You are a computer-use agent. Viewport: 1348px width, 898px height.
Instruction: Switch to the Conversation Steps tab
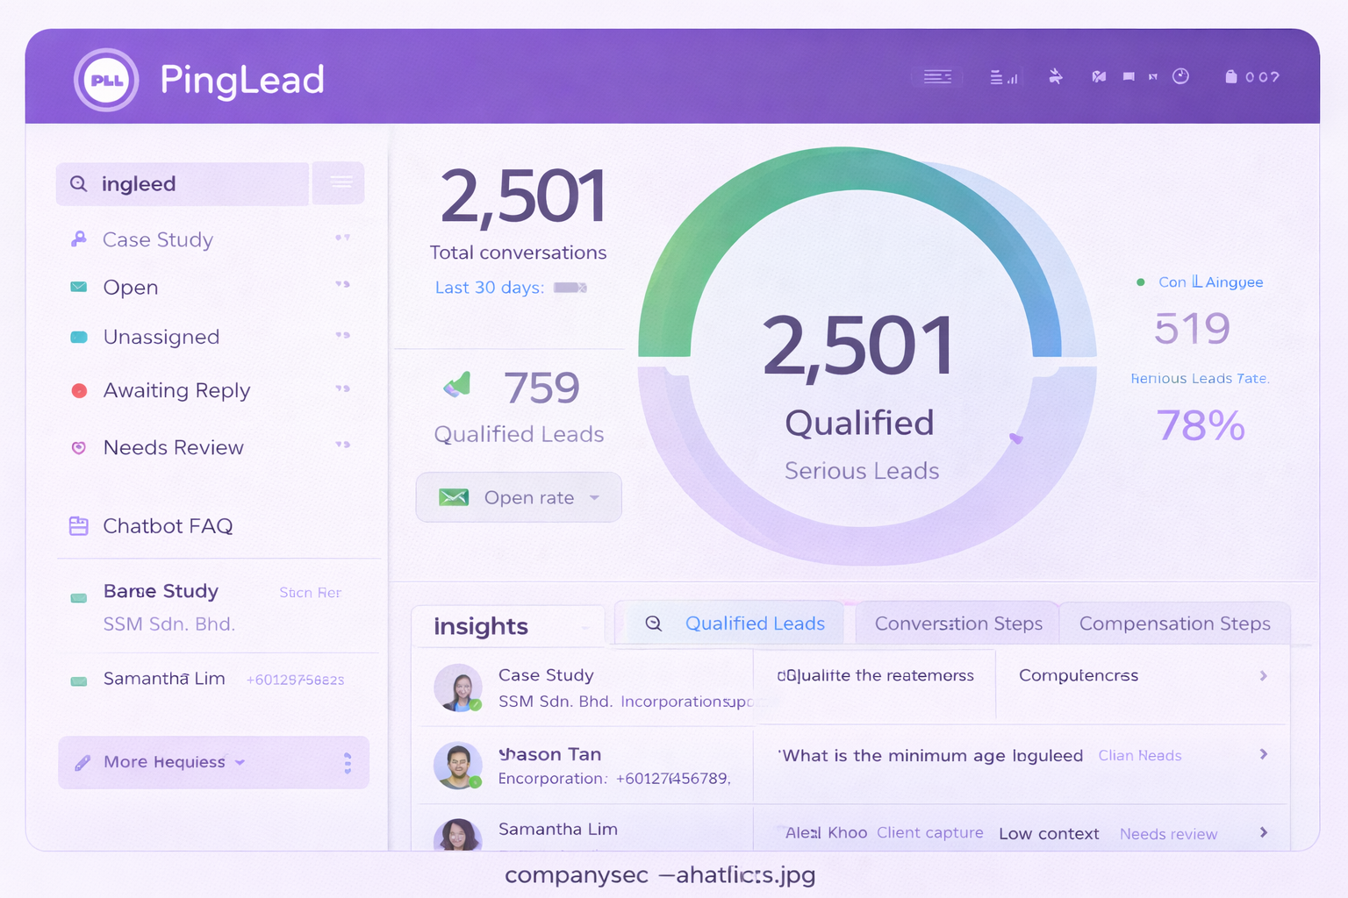tap(957, 624)
